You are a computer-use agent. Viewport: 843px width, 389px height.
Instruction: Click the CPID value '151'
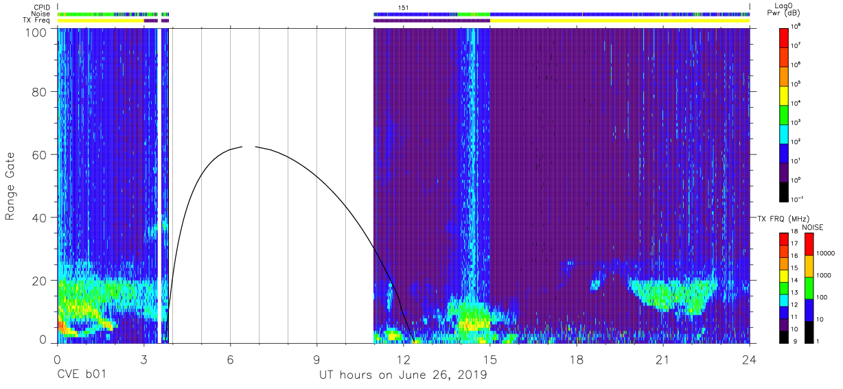coord(404,8)
